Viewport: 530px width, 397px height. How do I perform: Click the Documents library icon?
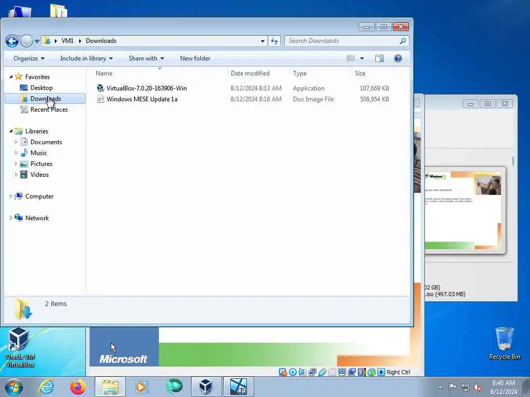pos(24,142)
